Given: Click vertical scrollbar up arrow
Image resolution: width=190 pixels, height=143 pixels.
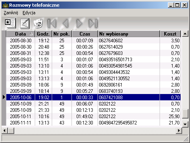Looking at the screenshot, I should [185, 34].
